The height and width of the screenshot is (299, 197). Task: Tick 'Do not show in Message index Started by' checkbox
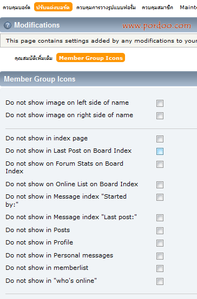click(x=160, y=198)
